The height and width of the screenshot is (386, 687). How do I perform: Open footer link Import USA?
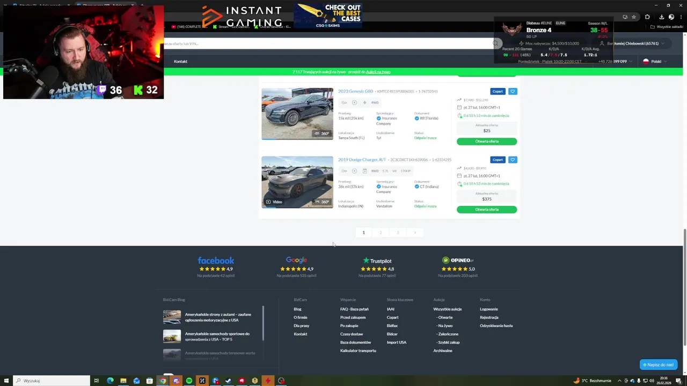397,342
